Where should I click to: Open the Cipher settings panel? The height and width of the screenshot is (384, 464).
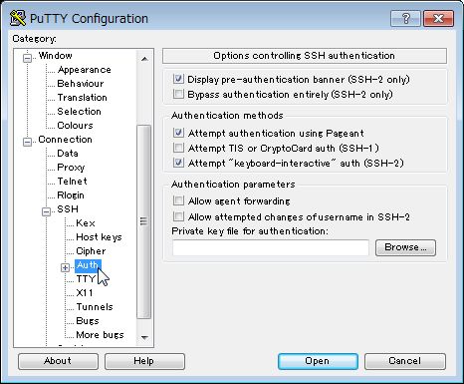click(91, 251)
